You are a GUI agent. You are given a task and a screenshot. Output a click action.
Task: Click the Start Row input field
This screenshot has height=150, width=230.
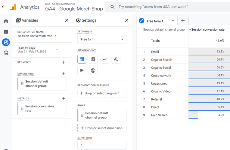coord(102,145)
